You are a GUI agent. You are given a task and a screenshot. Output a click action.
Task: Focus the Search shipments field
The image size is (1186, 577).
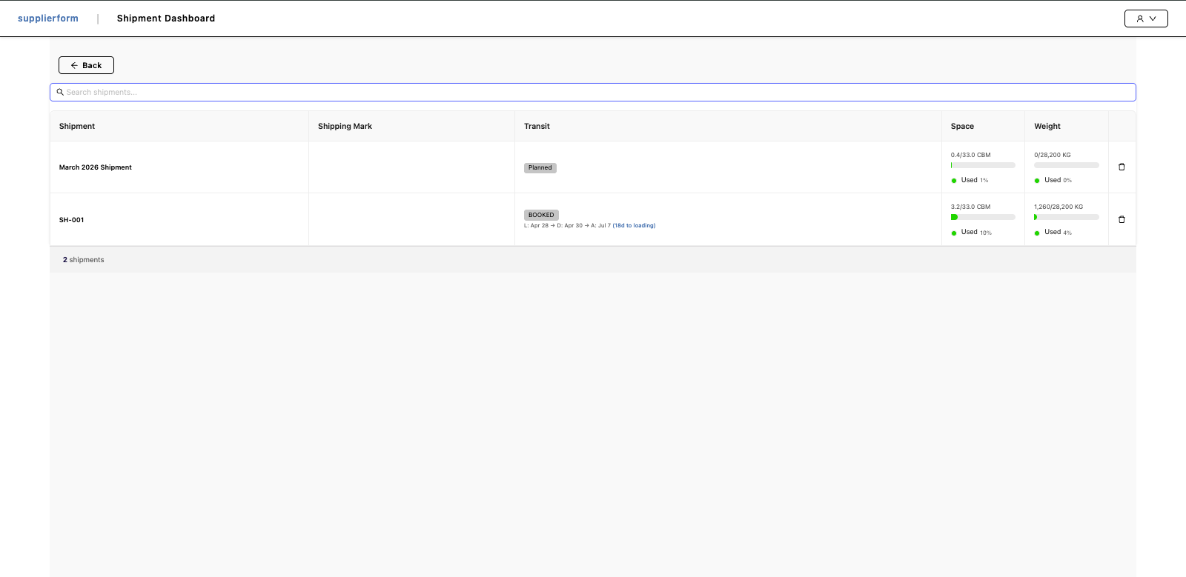click(593, 92)
